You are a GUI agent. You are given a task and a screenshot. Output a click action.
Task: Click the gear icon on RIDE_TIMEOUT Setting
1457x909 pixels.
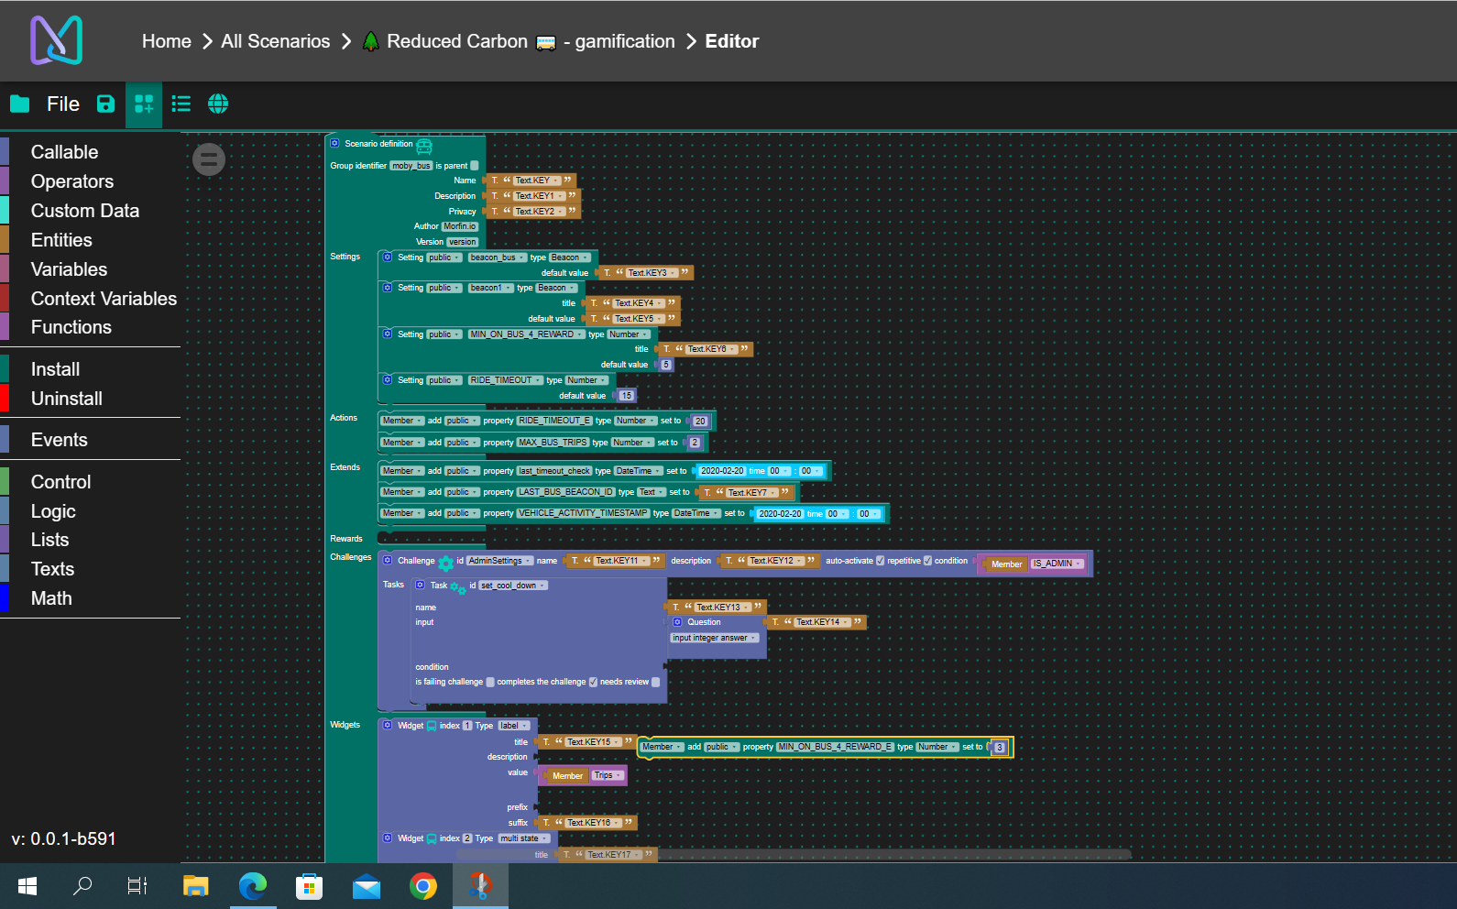[x=388, y=380]
